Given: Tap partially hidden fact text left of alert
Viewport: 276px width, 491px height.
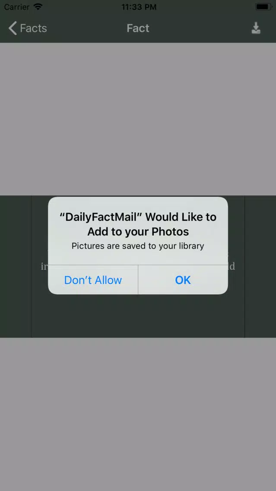Looking at the screenshot, I should pyautogui.click(x=44, y=267).
